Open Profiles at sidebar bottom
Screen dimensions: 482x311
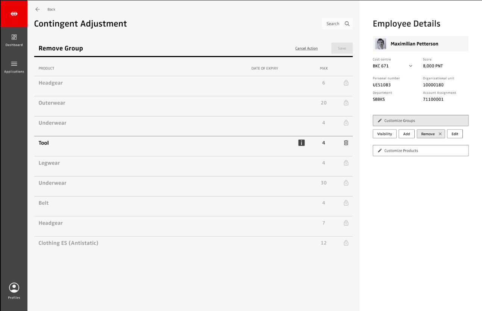pos(14,291)
